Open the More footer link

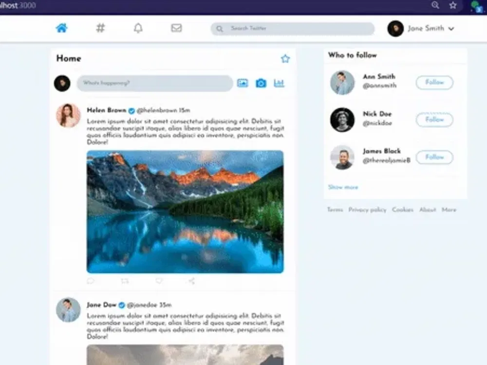click(x=449, y=210)
